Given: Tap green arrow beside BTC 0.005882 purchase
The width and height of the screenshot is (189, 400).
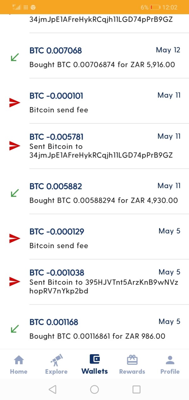Looking at the screenshot, I should (x=14, y=193).
